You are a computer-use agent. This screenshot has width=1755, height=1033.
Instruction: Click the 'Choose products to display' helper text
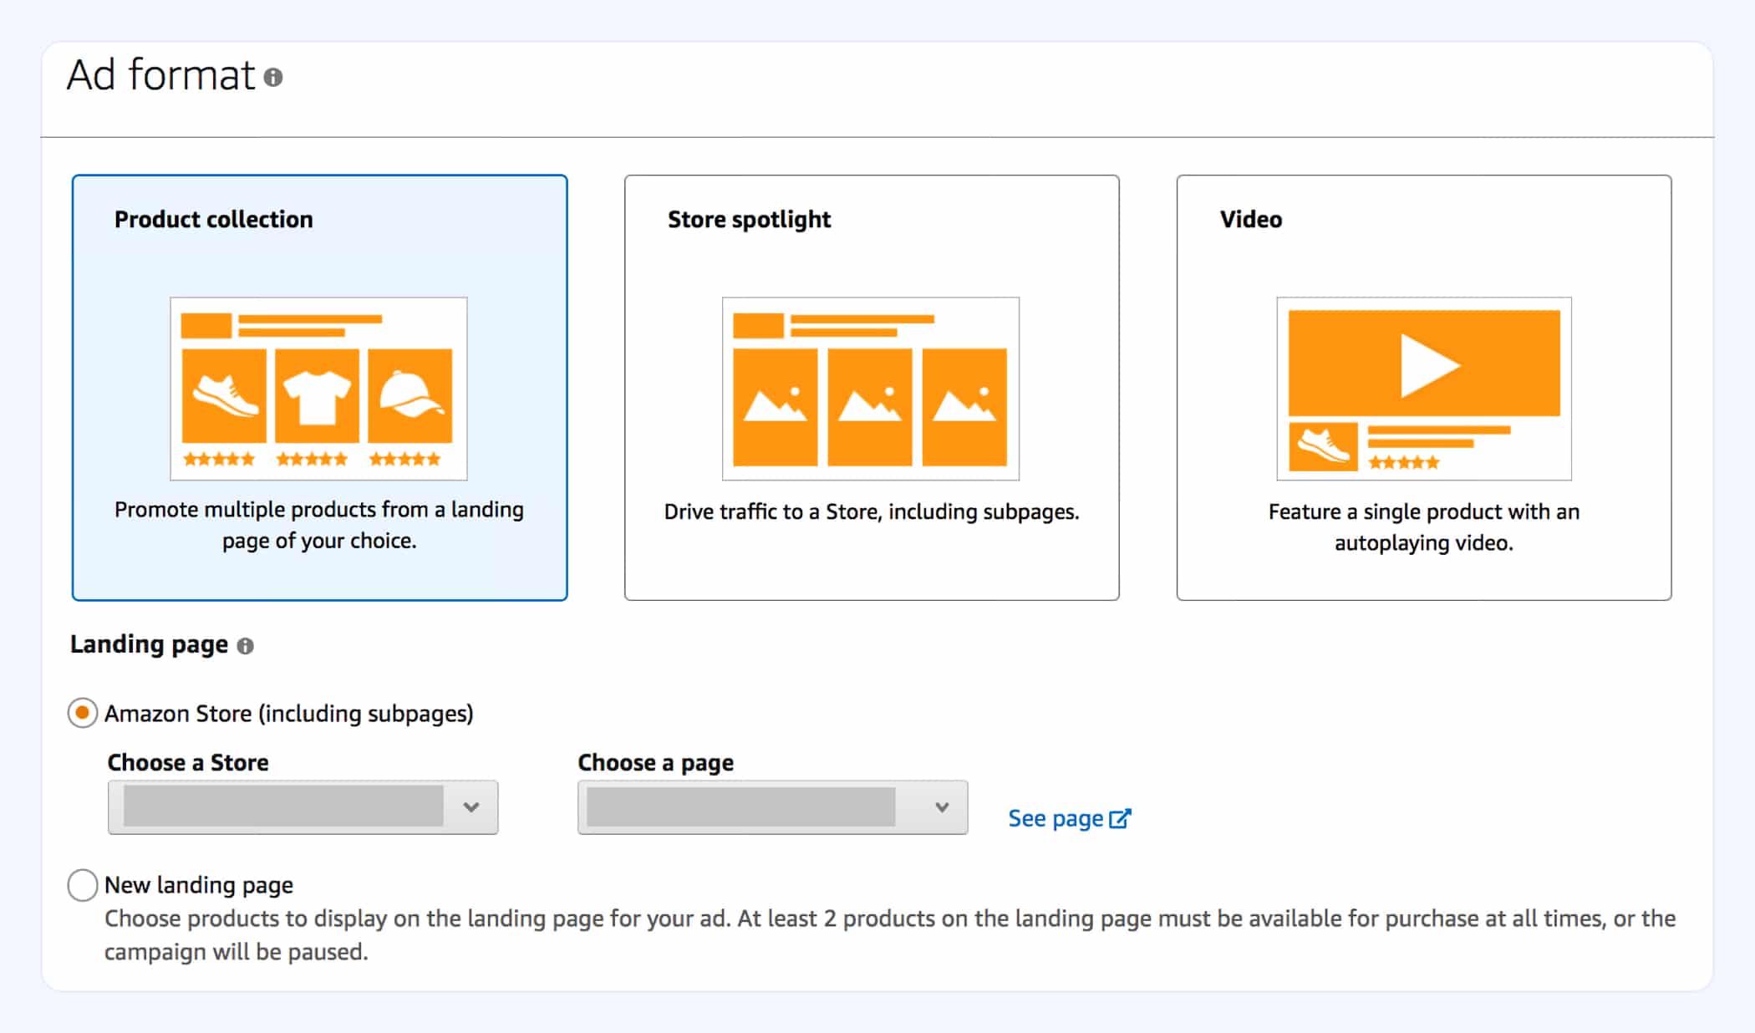click(890, 935)
